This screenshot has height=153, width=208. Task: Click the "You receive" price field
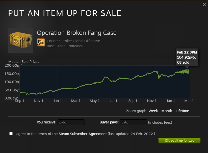[x=71, y=122]
